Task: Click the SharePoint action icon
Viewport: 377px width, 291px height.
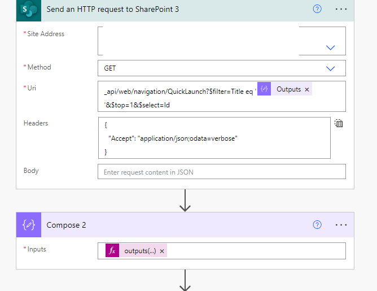Action: [28, 10]
